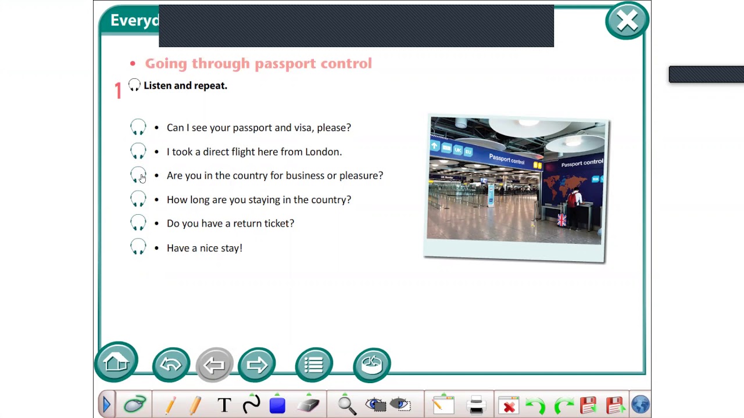744x418 pixels.
Task: Select the mouse pointer tool
Action: (135, 405)
